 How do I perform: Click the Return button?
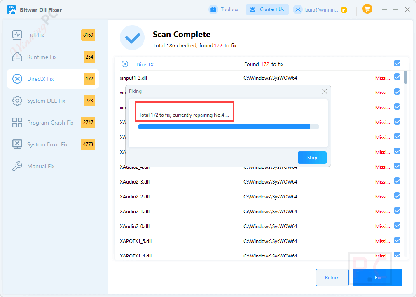point(332,278)
